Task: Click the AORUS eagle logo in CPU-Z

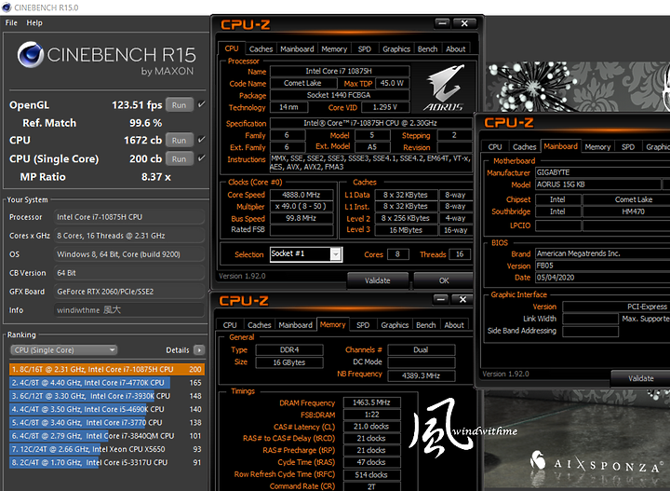Action: (x=444, y=88)
